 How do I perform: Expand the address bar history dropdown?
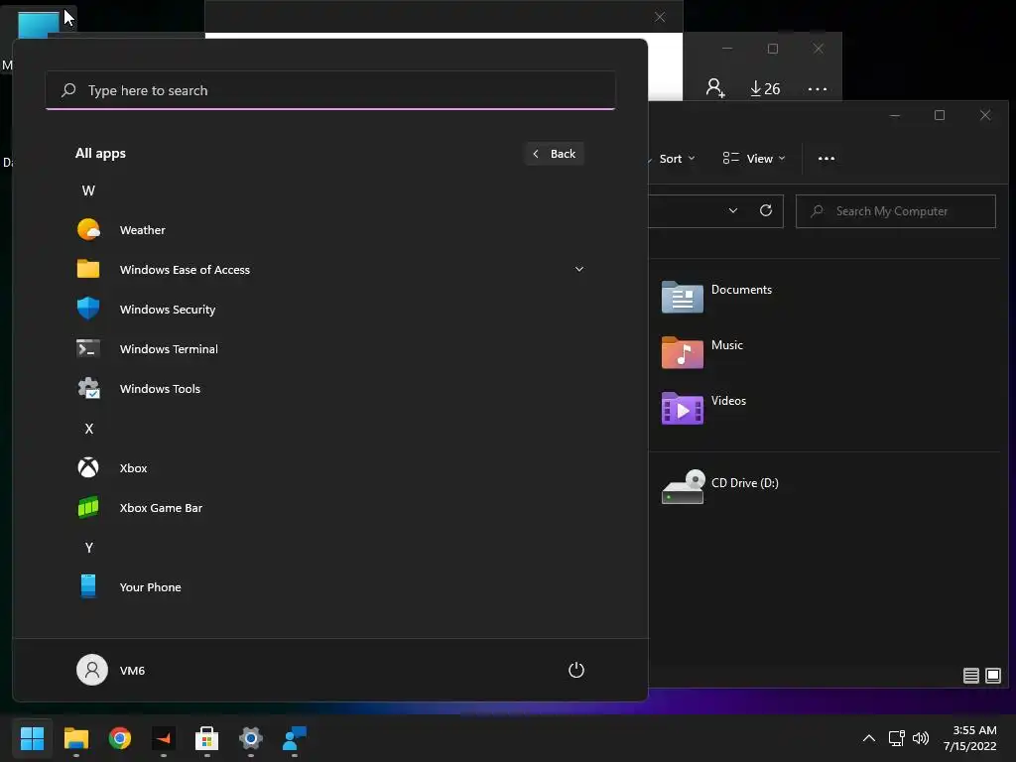click(x=733, y=210)
